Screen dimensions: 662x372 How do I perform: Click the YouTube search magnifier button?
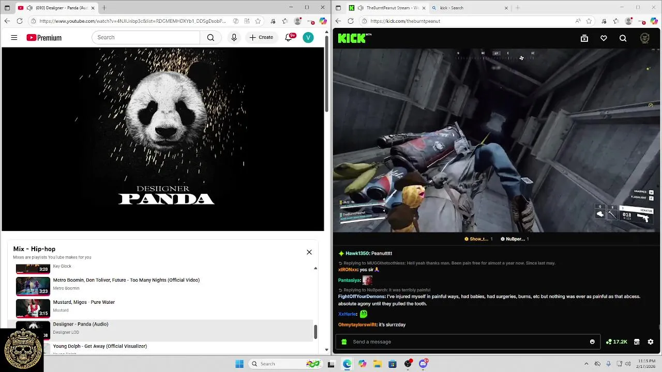[x=210, y=37]
